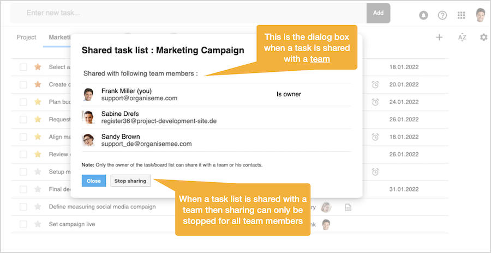The image size is (491, 253).
Task: Toggle the star on Set campaign live
Action: (38, 224)
